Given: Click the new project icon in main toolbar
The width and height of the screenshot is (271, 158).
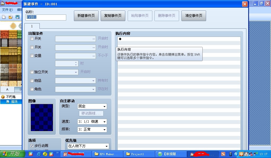Looking at the screenshot, I should [4, 17].
